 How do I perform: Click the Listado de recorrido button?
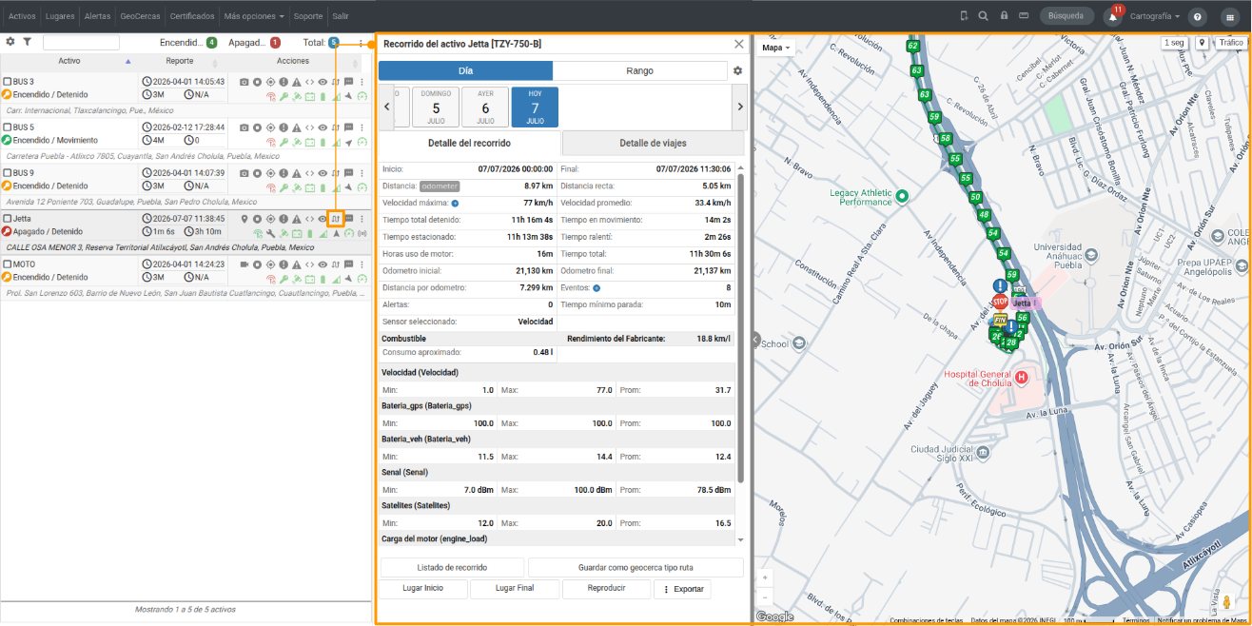tap(452, 568)
